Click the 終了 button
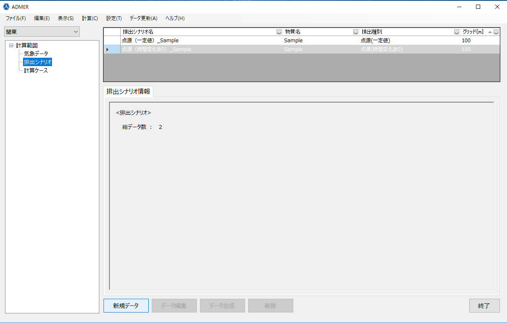 [484, 306]
